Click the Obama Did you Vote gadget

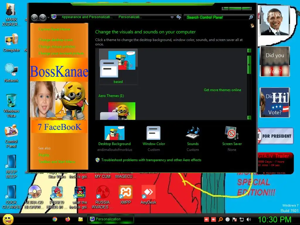275,21
